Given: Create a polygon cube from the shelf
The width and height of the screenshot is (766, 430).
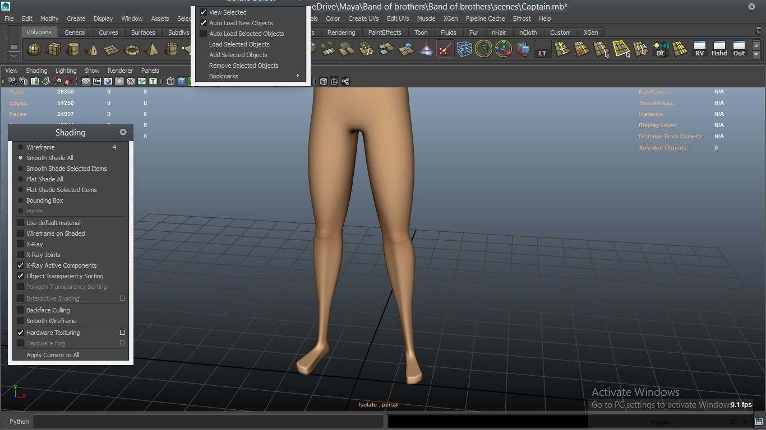Looking at the screenshot, I should click(x=54, y=49).
